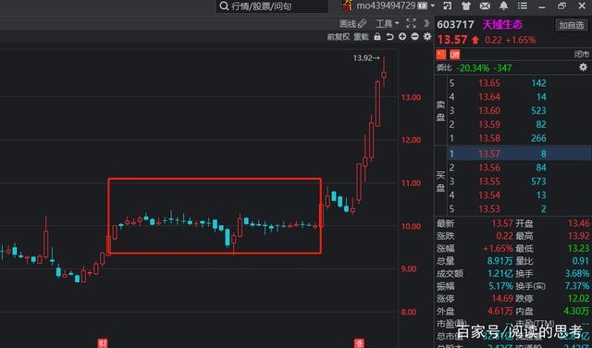Select the 13.57 buy level 1 row

519,154
